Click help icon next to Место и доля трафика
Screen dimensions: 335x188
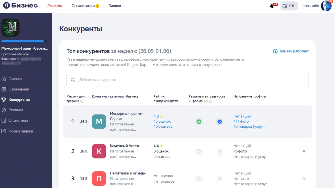pos(82,101)
